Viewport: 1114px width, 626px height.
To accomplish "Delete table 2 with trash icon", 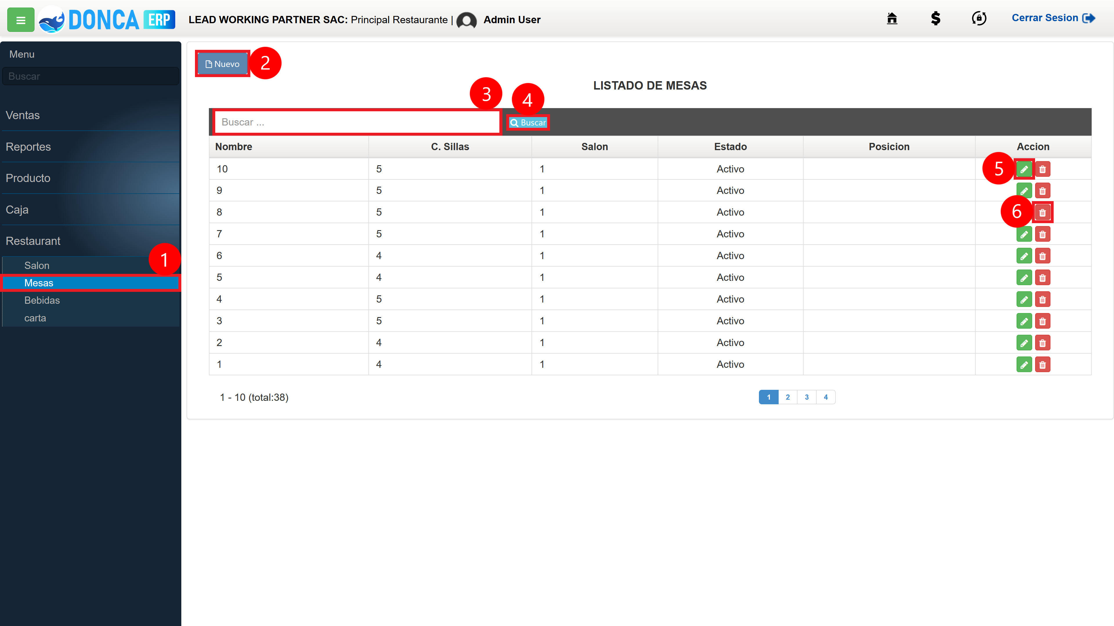I will (x=1042, y=343).
